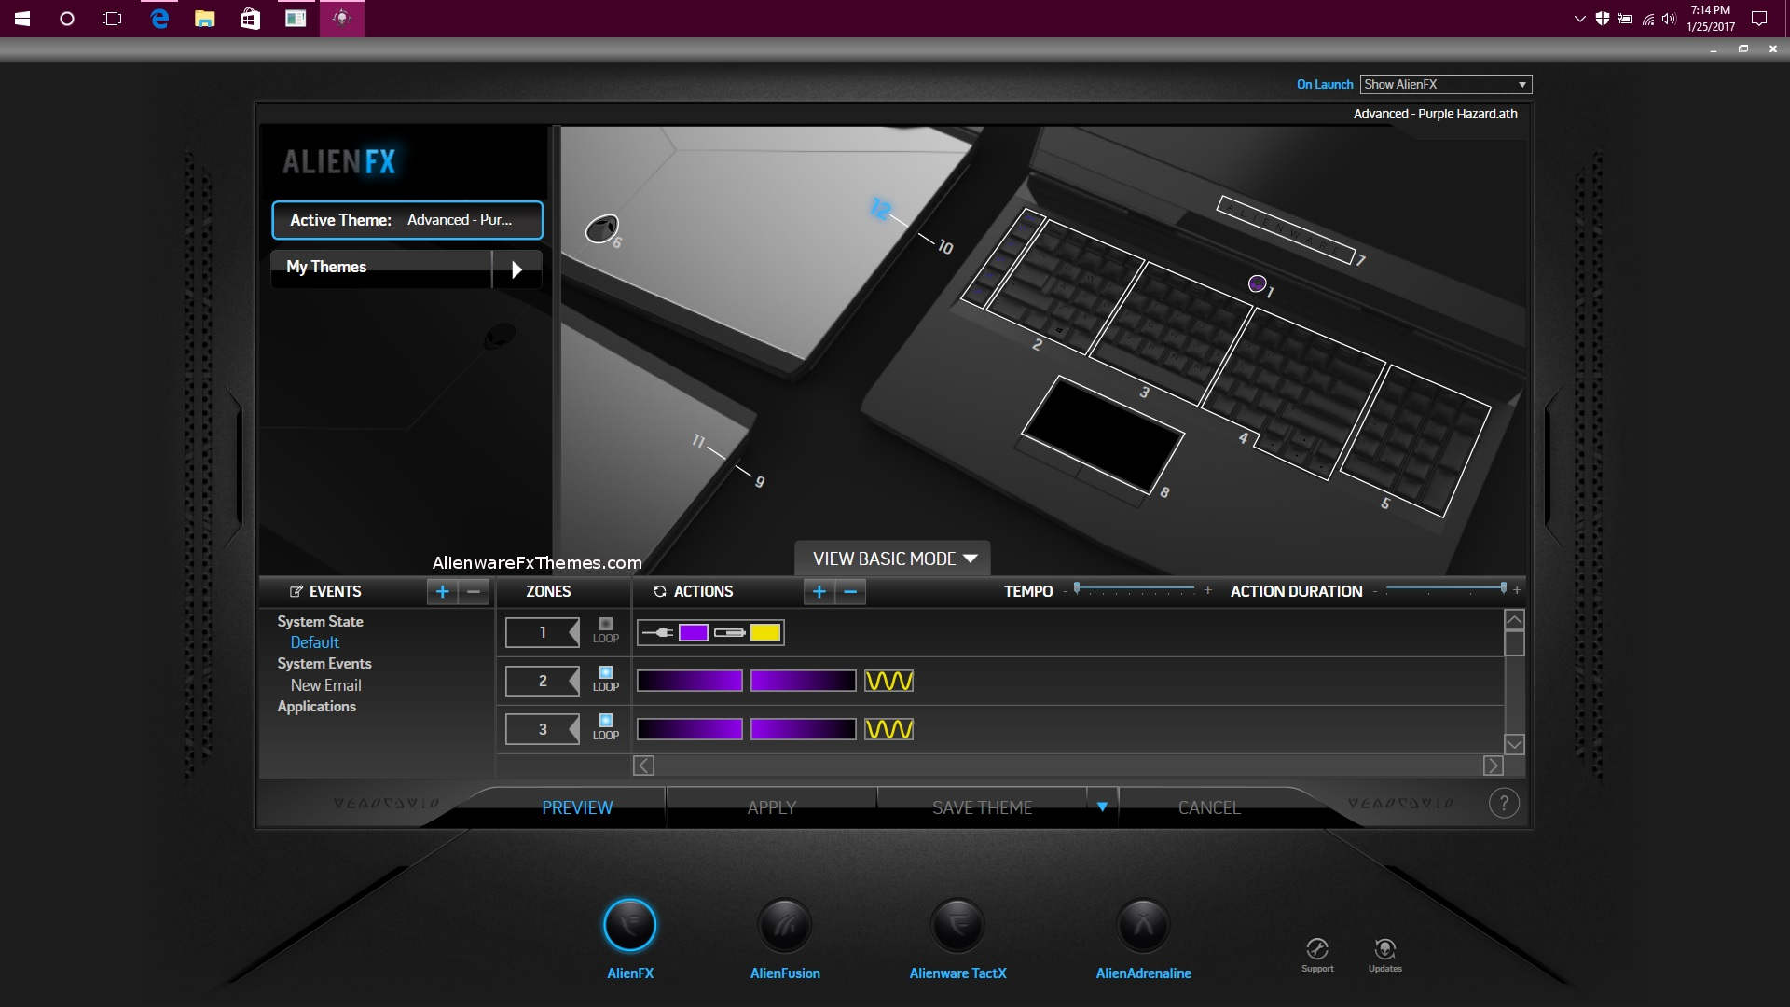Open the Save Theme dropdown arrow
The width and height of the screenshot is (1790, 1007).
coord(1102,807)
